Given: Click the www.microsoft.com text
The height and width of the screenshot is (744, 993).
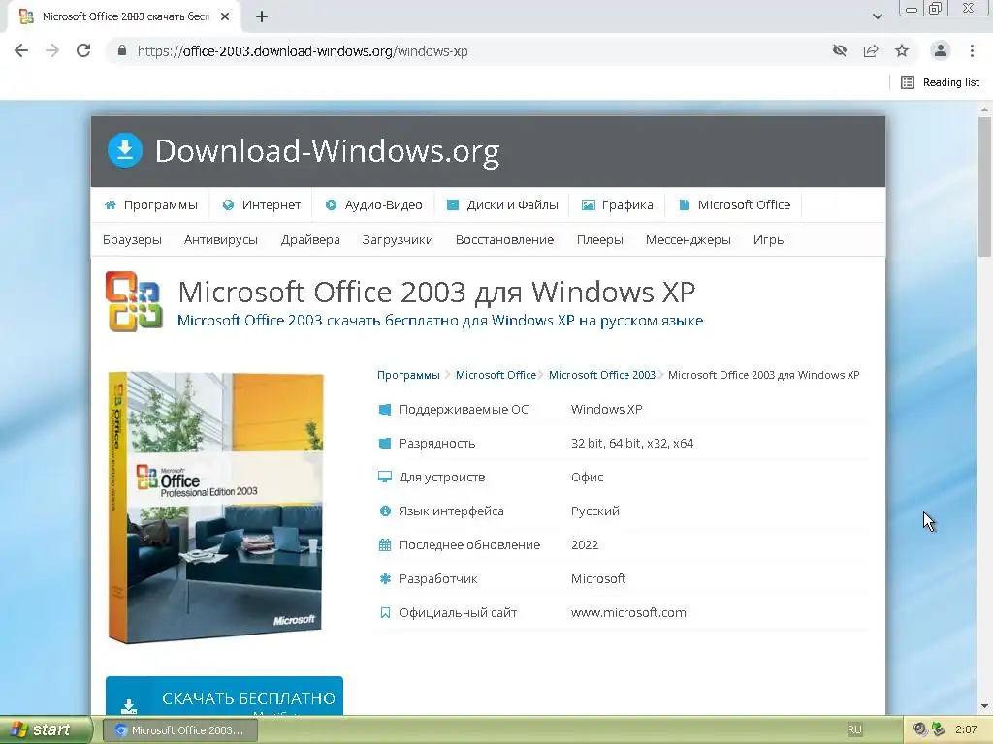Looking at the screenshot, I should (628, 612).
